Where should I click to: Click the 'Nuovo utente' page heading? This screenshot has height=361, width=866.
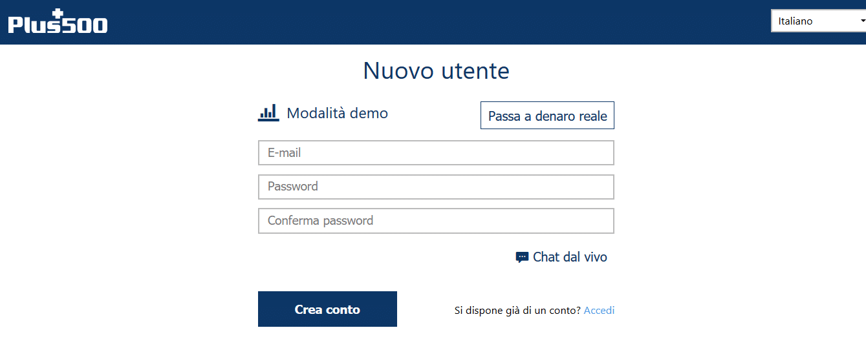[436, 70]
